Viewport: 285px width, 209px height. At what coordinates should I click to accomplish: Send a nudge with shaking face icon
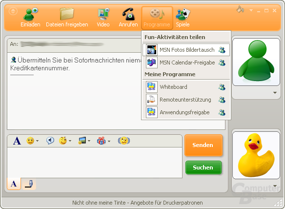click(x=124, y=141)
